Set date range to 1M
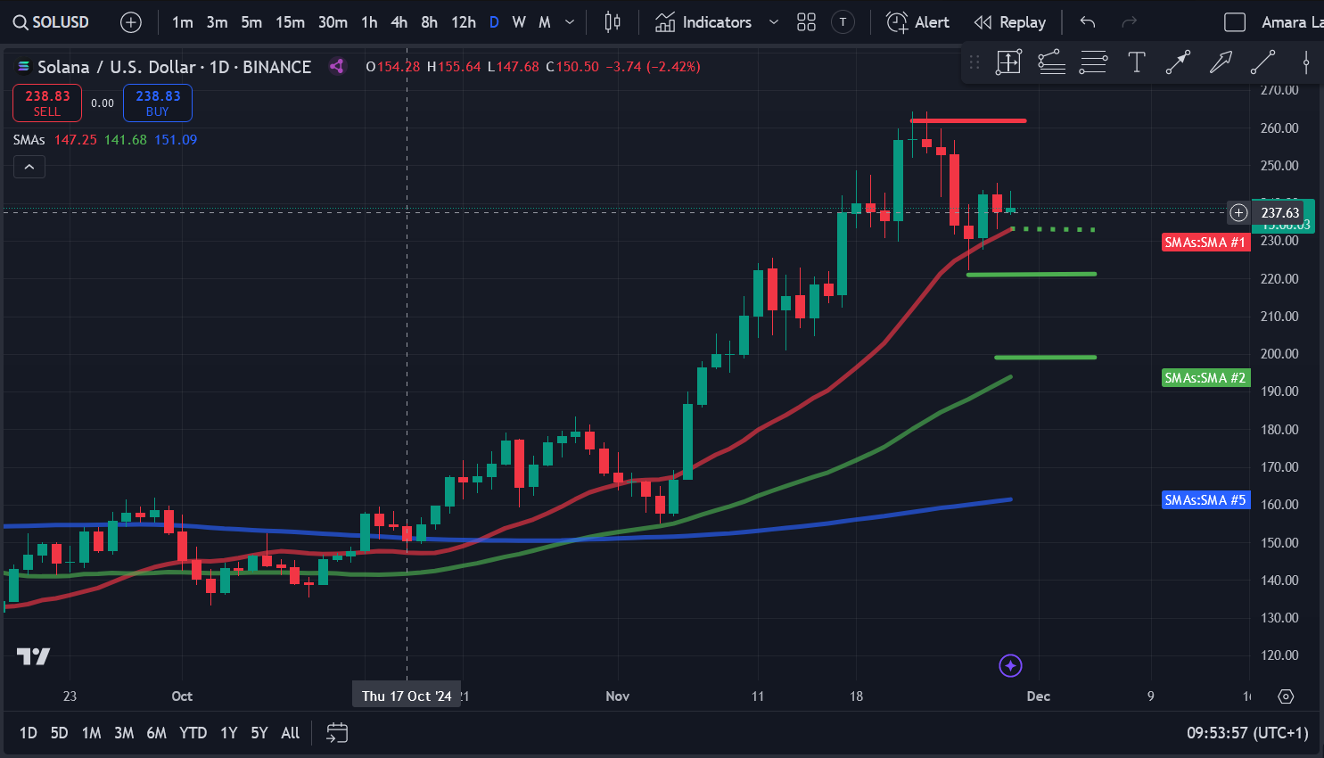This screenshot has height=758, width=1324. (x=91, y=733)
